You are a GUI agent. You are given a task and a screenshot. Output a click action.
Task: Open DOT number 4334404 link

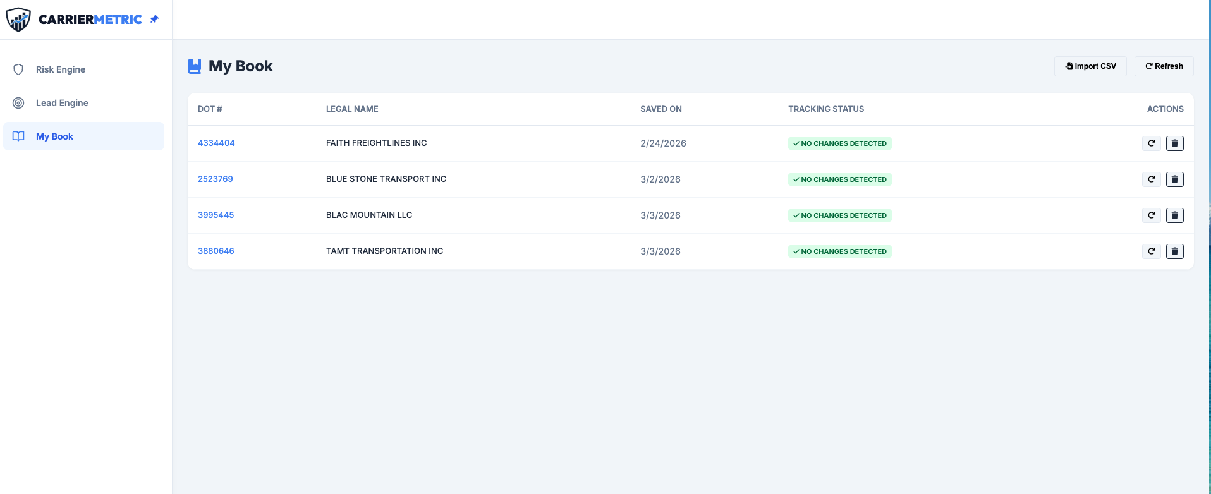tap(216, 143)
